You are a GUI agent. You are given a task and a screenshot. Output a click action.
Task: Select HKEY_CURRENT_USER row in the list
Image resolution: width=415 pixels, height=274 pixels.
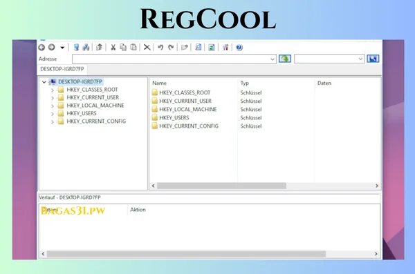pos(185,101)
